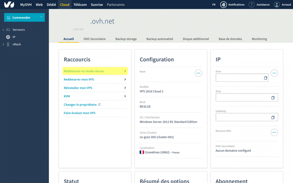Expand the vRack tree node
The width and height of the screenshot is (293, 183).
pos(3,45)
